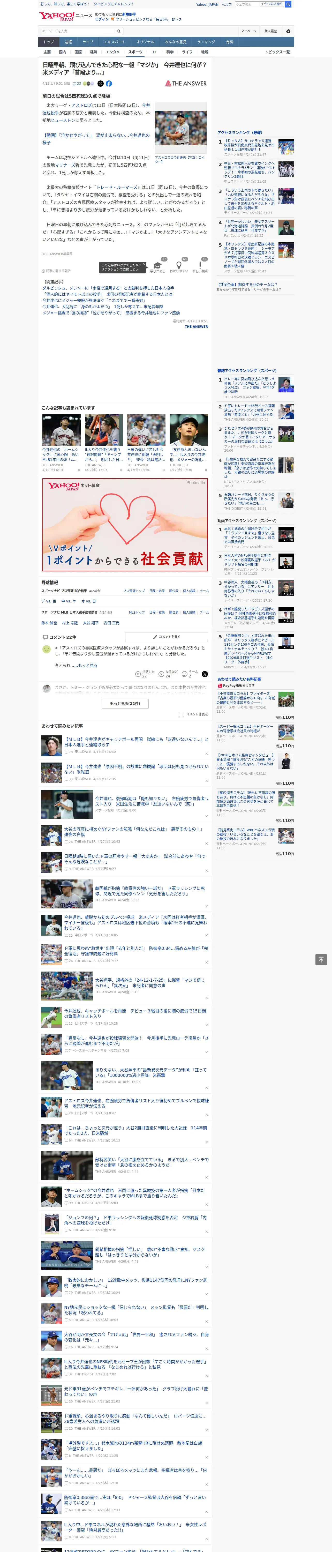Image resolution: width=332 pixels, height=1552 pixels.
Task: Click the THE ANSWER publisher logo
Action: tap(186, 84)
